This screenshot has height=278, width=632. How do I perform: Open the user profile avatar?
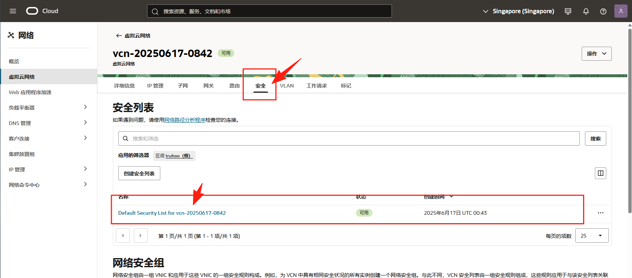point(621,11)
